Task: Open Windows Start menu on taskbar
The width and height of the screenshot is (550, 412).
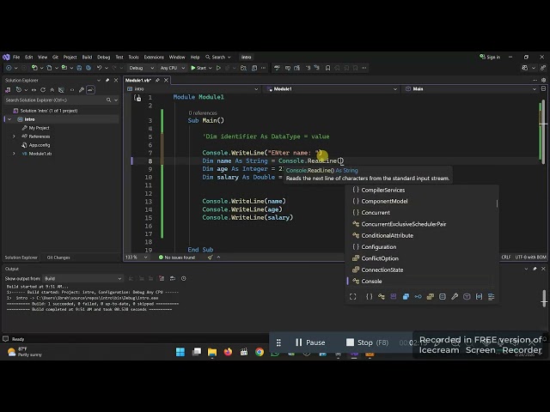Action: point(180,352)
